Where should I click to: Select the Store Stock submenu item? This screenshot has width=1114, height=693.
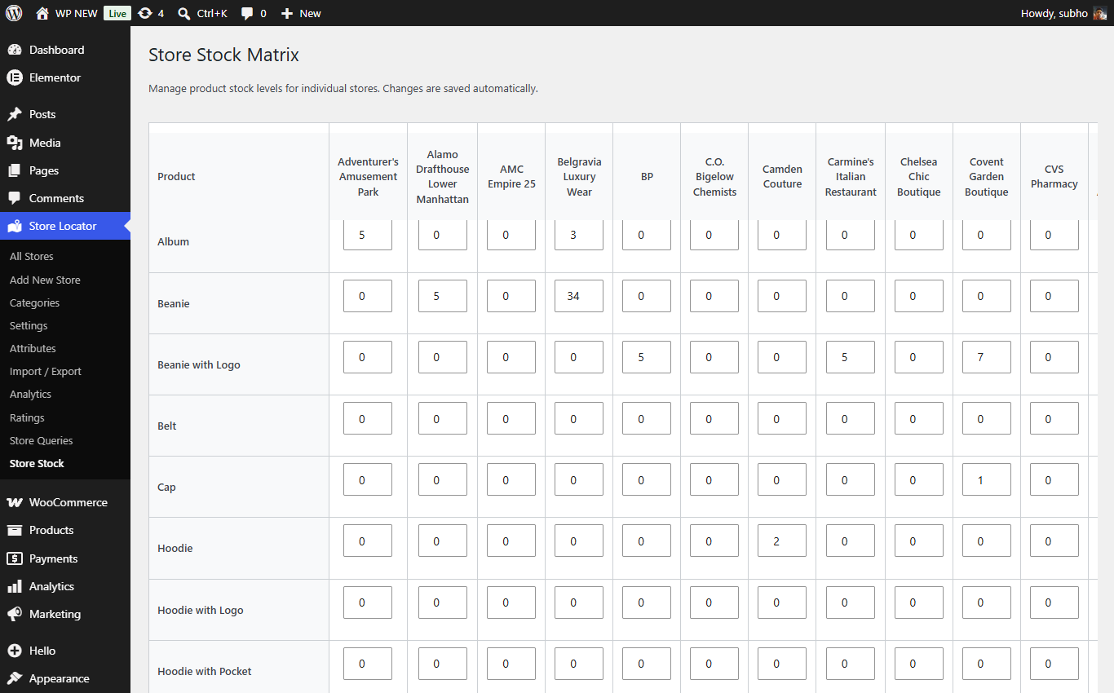coord(37,463)
